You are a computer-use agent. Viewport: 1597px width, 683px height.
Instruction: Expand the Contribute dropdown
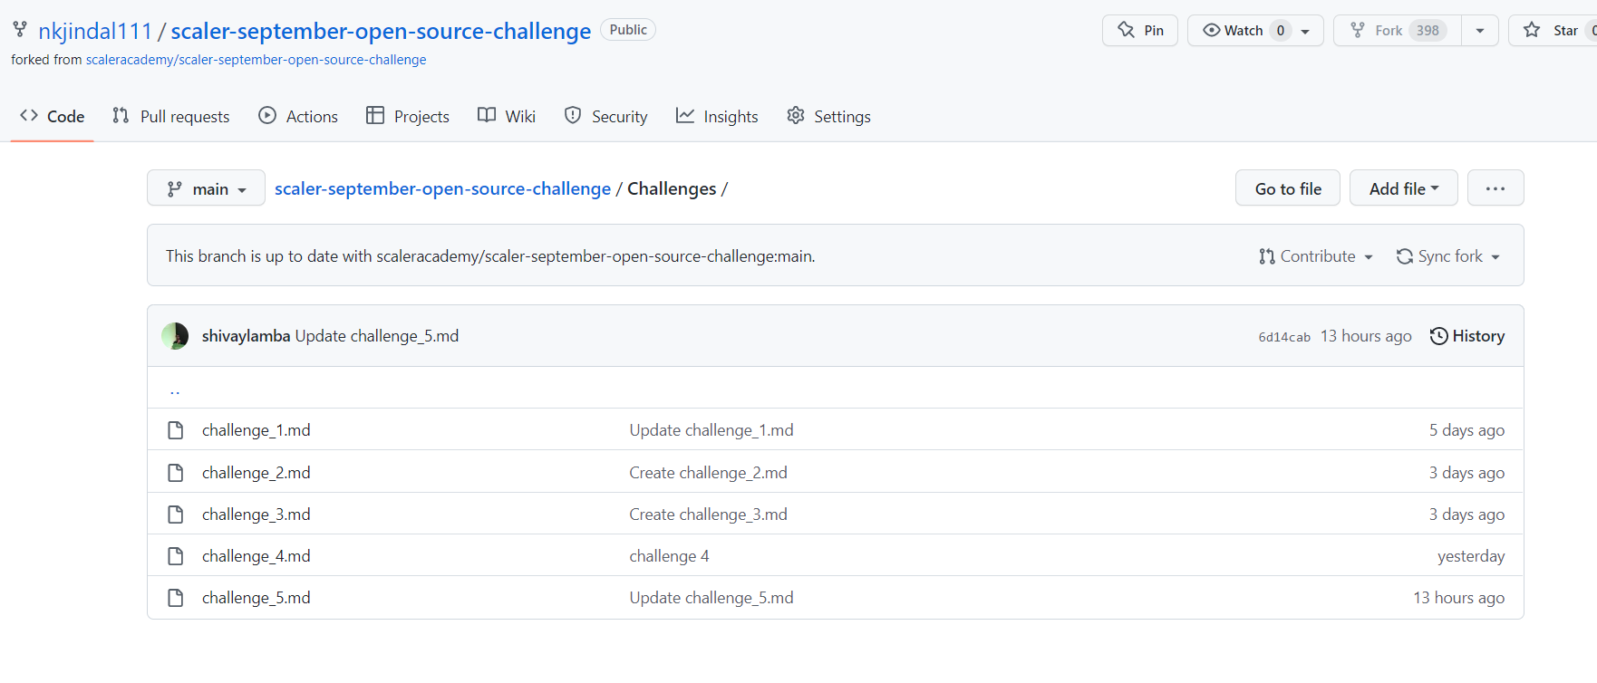click(1316, 256)
